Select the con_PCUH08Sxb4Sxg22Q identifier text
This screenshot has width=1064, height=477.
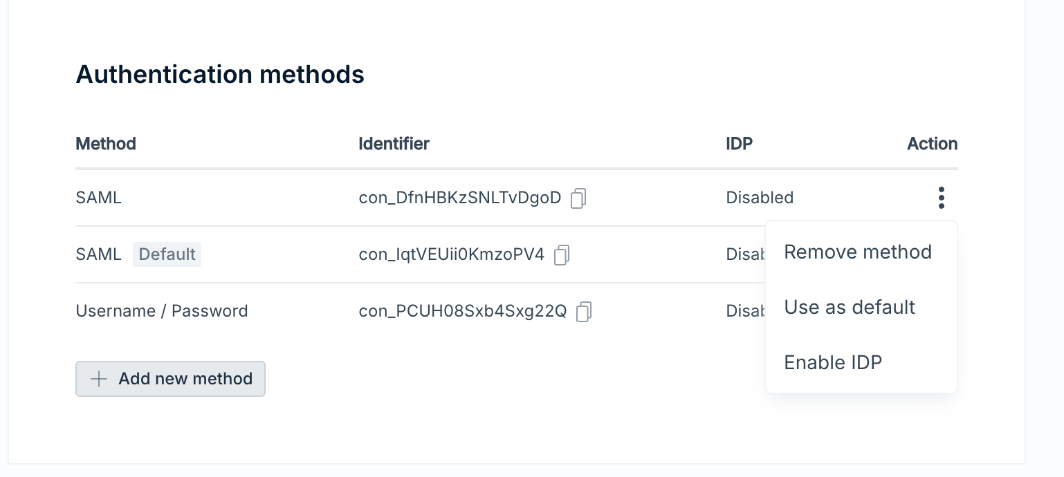coord(462,312)
